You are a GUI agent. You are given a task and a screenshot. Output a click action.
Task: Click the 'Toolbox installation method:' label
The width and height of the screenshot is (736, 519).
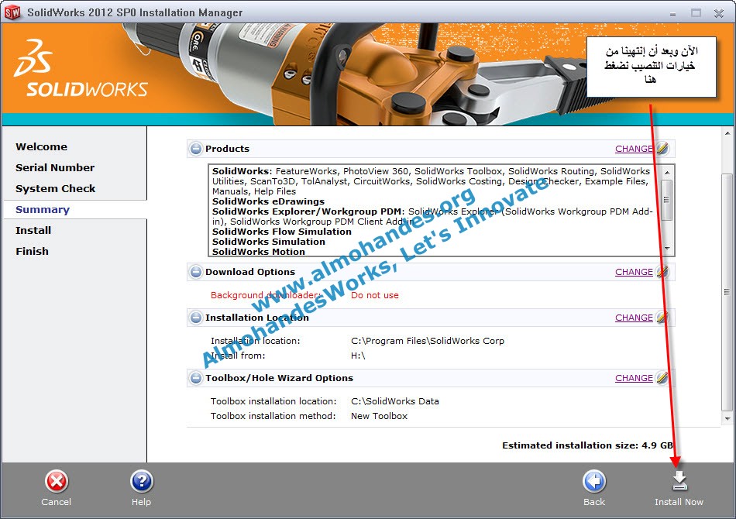tap(273, 416)
